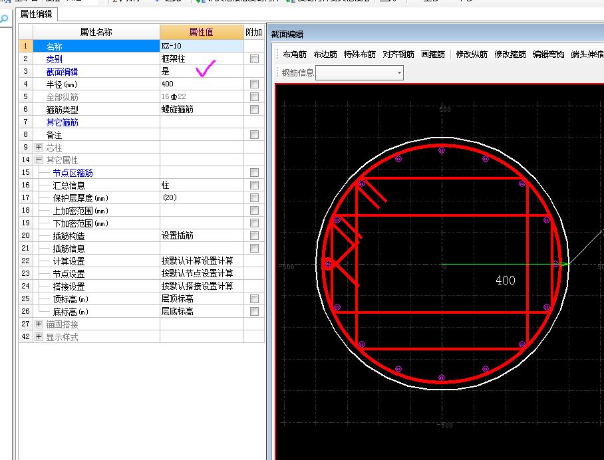Click the 属性值 column header
The width and height of the screenshot is (604, 460).
pos(202,32)
